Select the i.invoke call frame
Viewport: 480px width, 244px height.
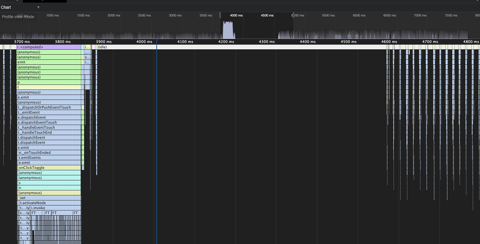point(55,208)
